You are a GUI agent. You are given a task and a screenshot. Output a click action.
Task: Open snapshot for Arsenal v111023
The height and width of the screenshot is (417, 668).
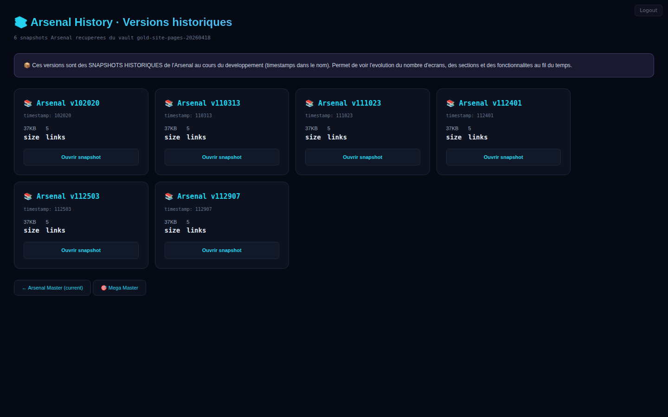coord(362,157)
